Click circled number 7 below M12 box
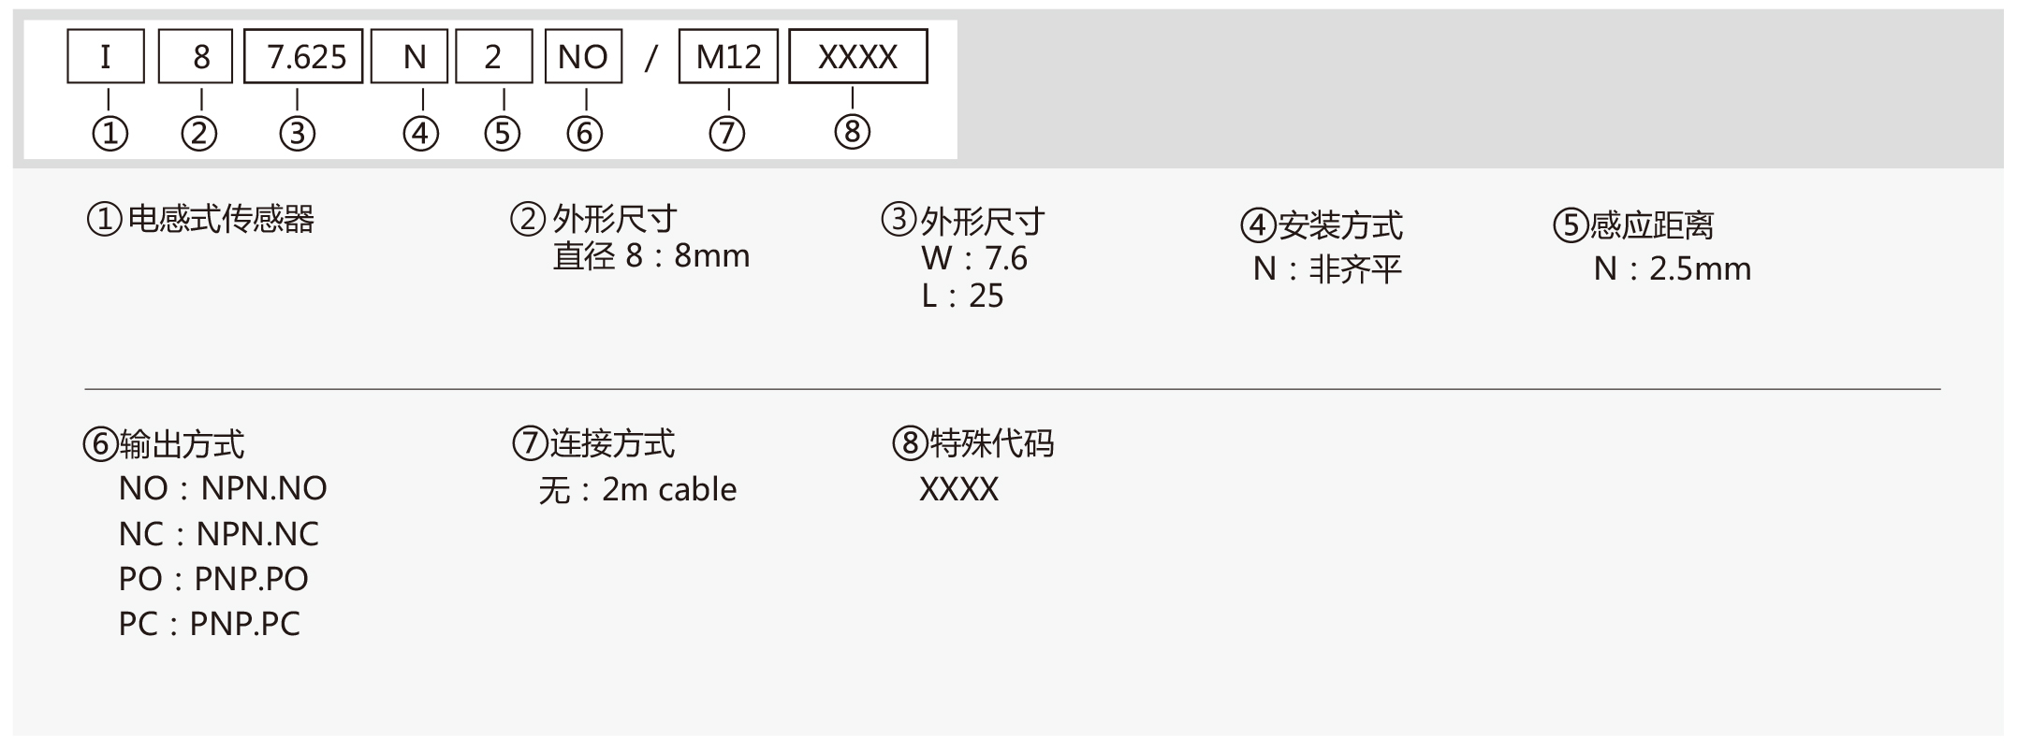The image size is (2017, 752). click(726, 134)
